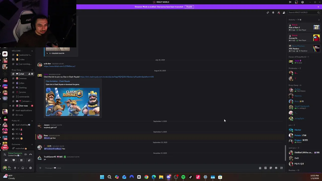Open the Clash Royale clan invite link

[x=117, y=77]
